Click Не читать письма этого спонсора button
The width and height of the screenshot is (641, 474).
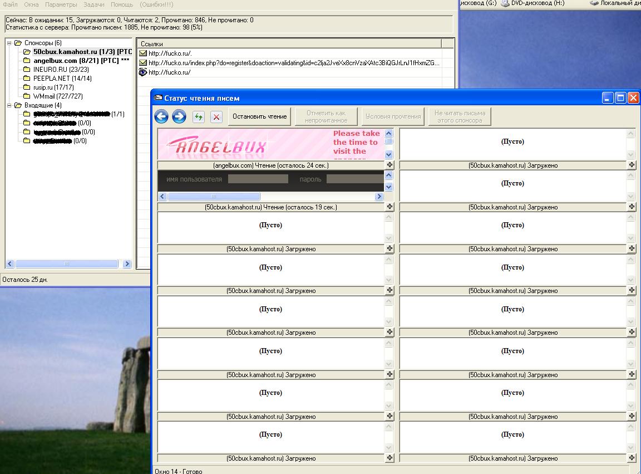click(x=460, y=116)
